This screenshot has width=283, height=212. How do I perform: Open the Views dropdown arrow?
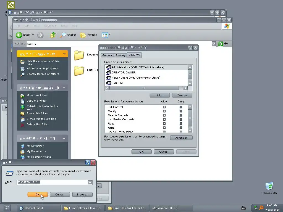109,35
